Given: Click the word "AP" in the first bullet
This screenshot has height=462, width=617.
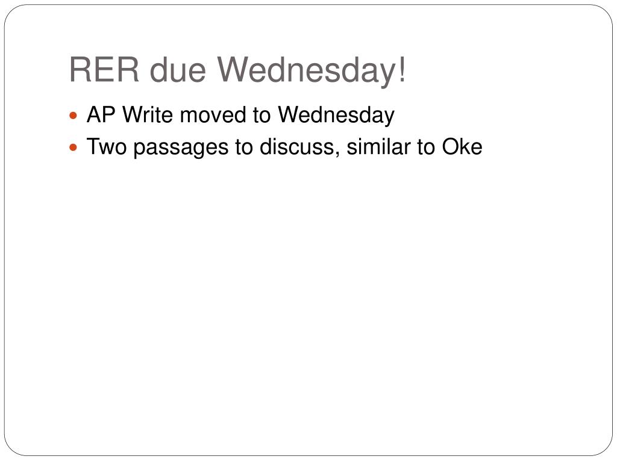Looking at the screenshot, I should pos(101,115).
